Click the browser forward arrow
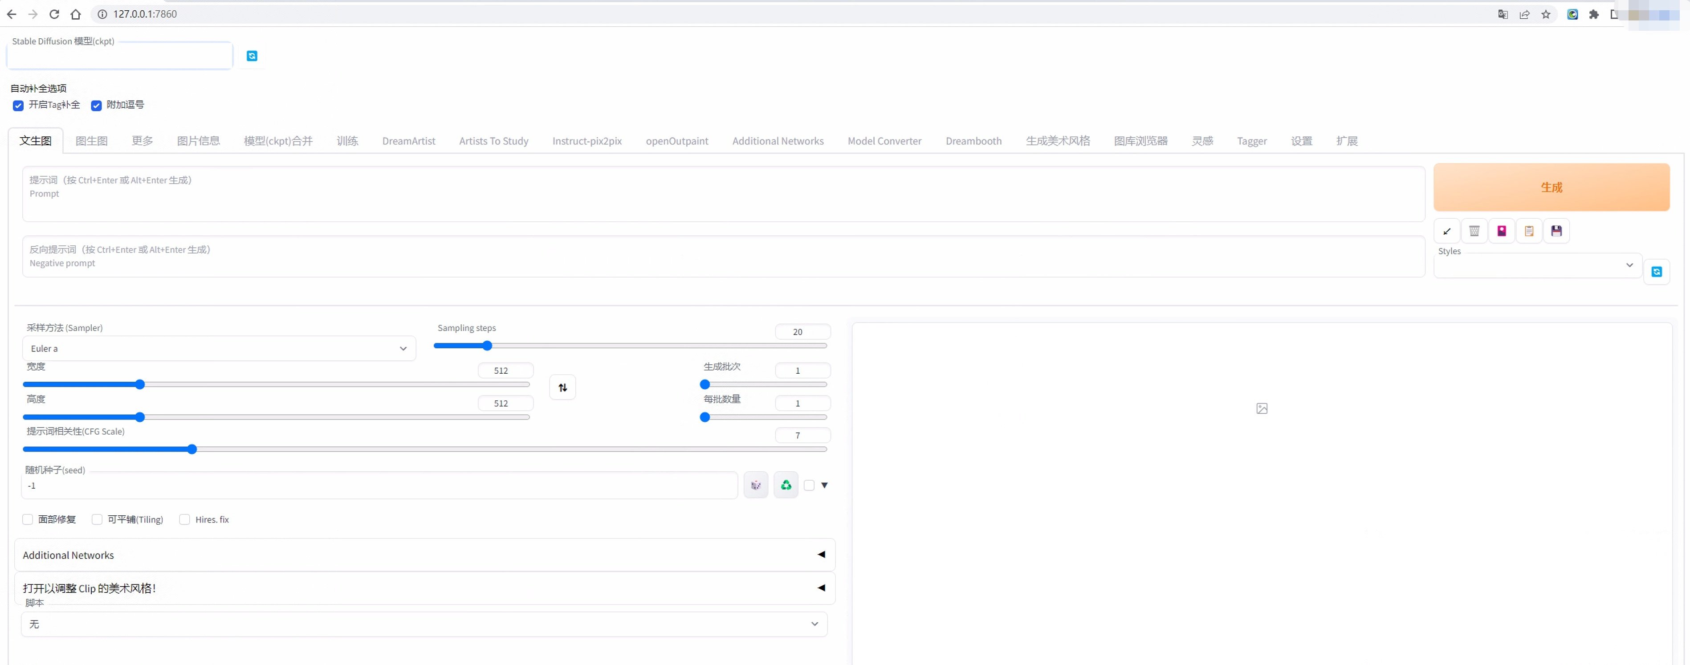 click(x=33, y=14)
